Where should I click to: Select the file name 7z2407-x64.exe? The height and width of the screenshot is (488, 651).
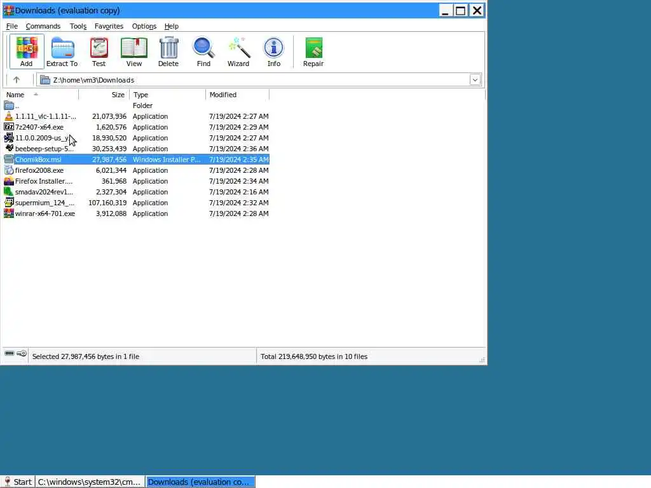[39, 127]
